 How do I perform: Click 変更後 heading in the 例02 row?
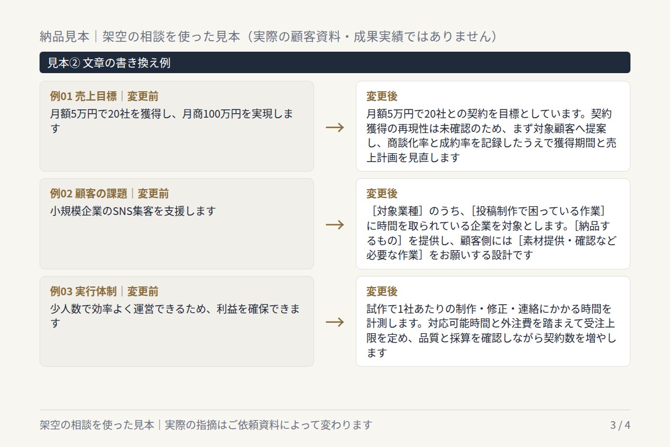coord(382,194)
